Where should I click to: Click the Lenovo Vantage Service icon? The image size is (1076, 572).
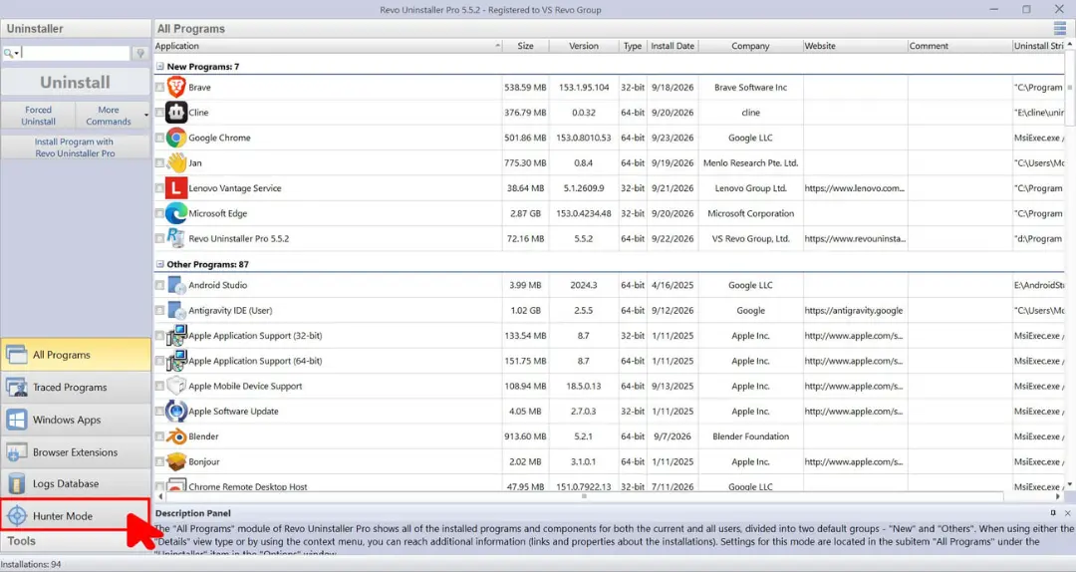coord(176,188)
